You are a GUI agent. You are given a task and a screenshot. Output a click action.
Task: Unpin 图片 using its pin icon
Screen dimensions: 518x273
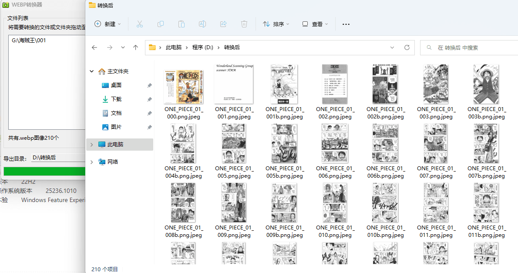149,127
